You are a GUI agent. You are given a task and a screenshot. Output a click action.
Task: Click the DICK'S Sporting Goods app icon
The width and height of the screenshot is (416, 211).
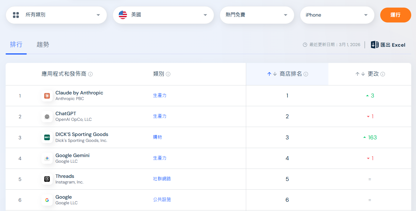(x=47, y=137)
